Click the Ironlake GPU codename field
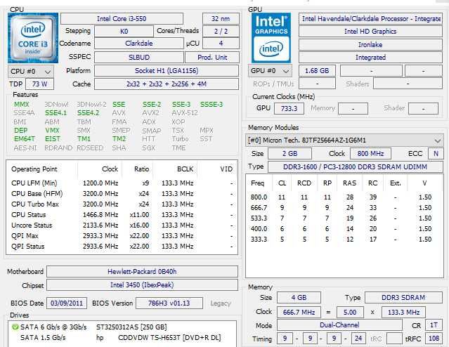 (370, 45)
